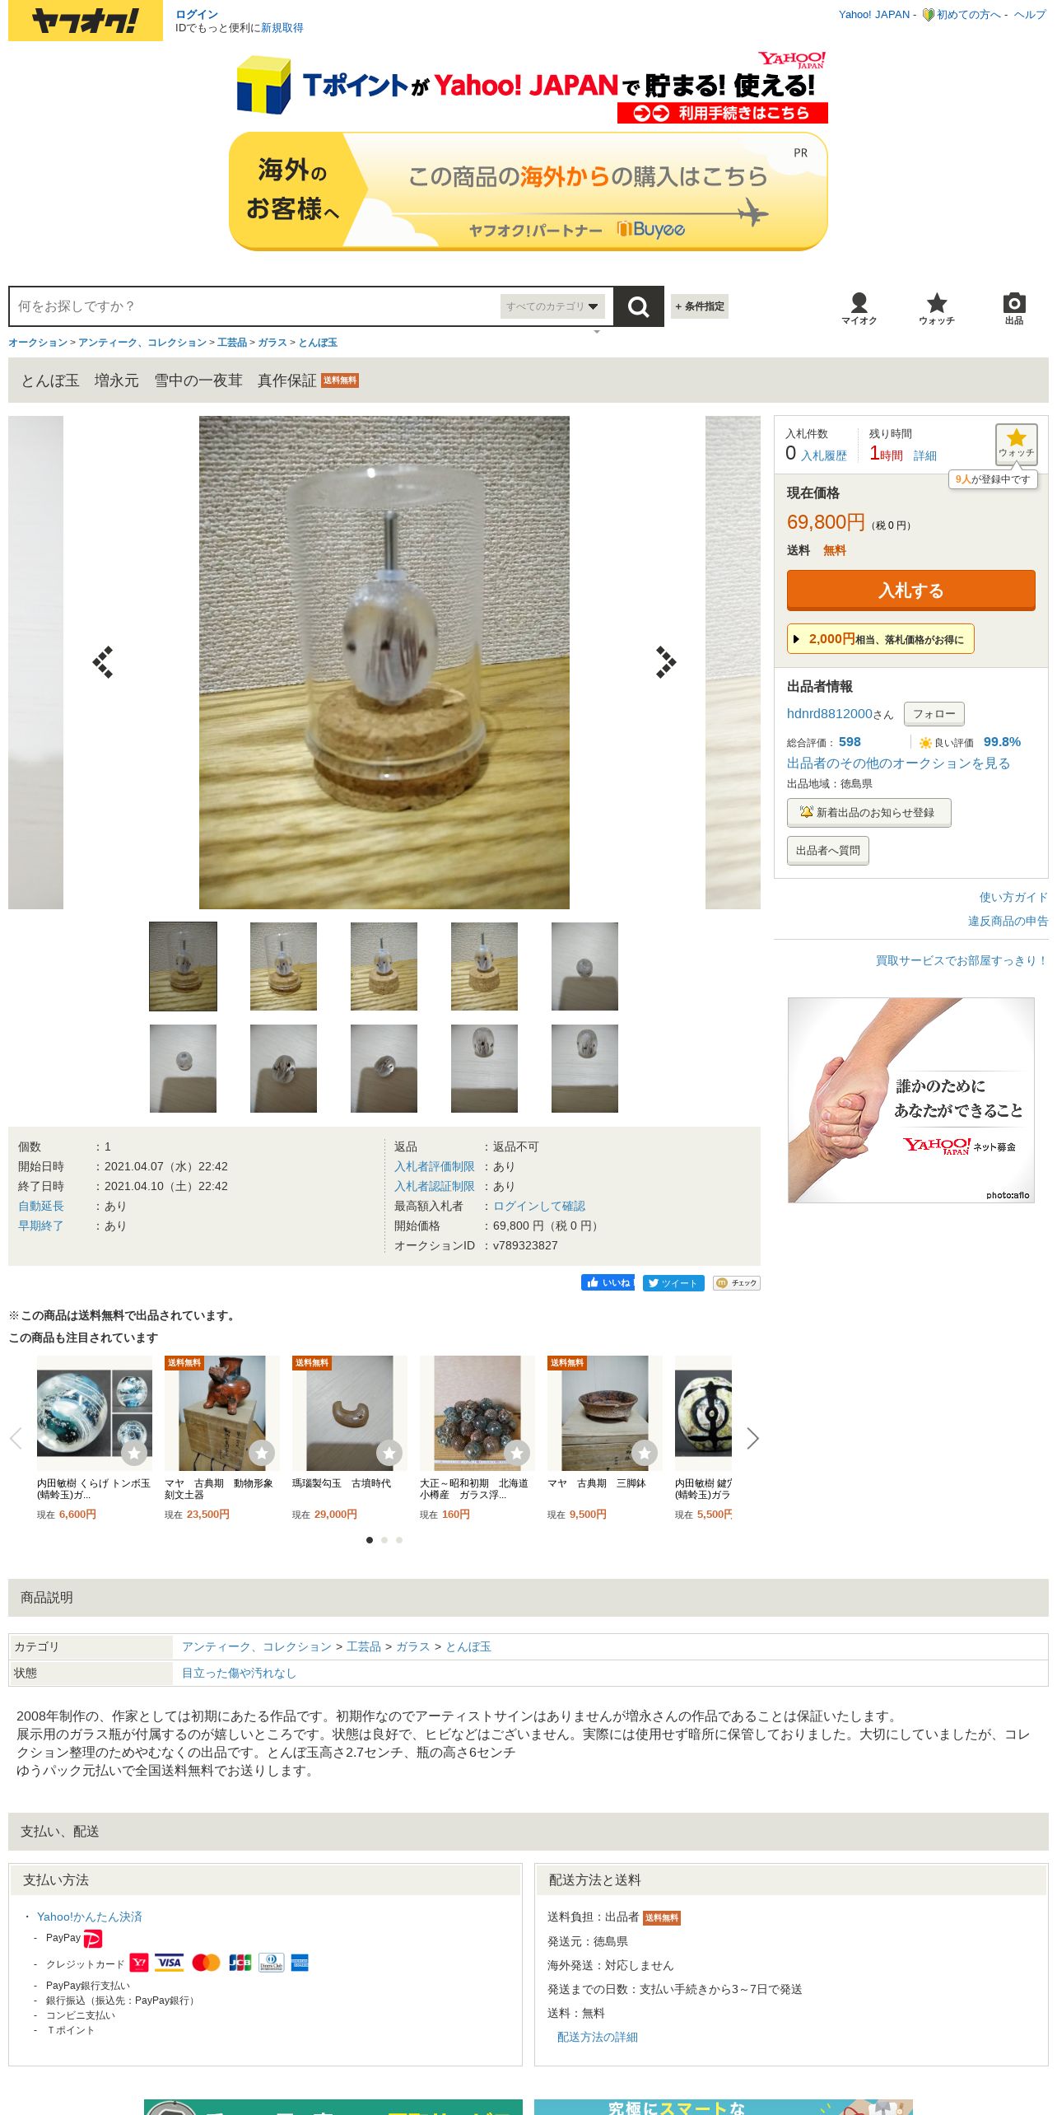This screenshot has height=2115, width=1057.
Task: Toggle watch star on the auction panel
Action: (x=1016, y=444)
